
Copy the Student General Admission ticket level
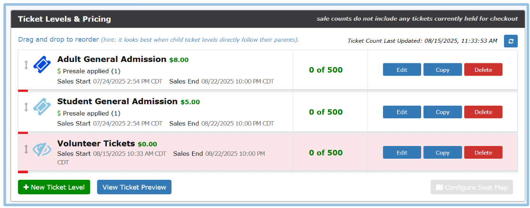(442, 112)
